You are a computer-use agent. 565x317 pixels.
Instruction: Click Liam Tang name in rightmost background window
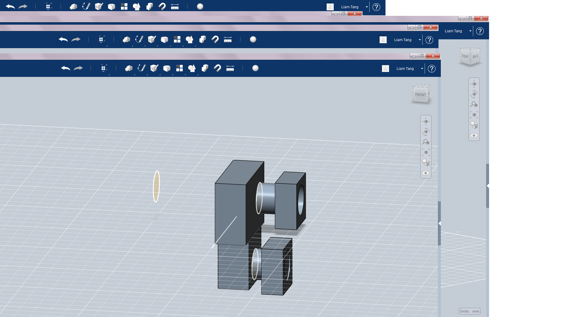(453, 31)
